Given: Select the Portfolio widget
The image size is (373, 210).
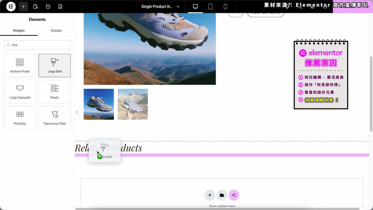Looking at the screenshot, I should (x=20, y=118).
